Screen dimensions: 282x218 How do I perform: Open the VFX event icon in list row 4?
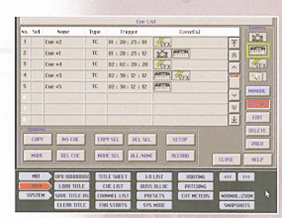pos(181,75)
